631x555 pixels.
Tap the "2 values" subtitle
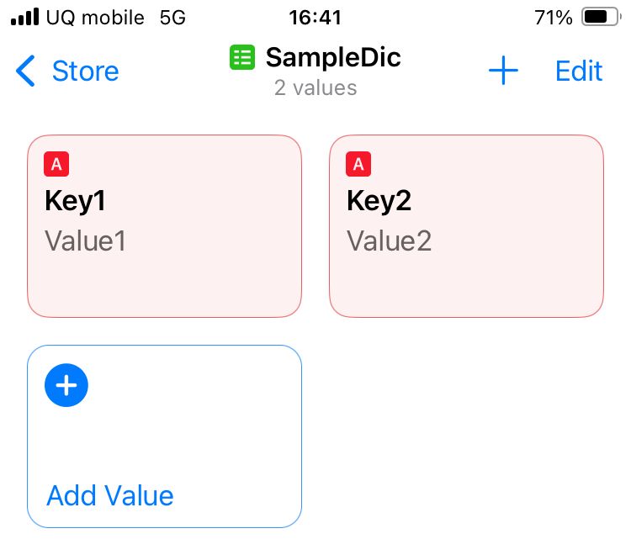click(315, 87)
